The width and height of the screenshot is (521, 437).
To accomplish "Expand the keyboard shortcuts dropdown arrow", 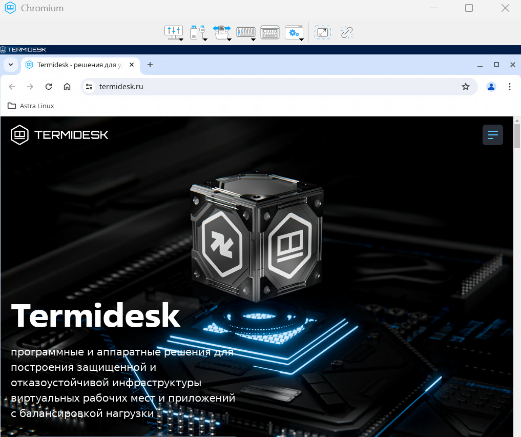I will point(253,39).
